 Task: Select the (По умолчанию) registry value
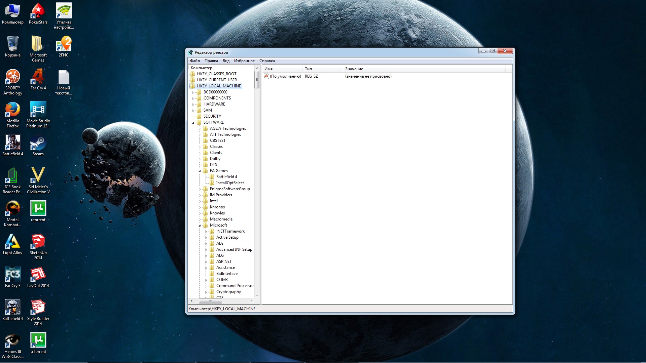[285, 76]
